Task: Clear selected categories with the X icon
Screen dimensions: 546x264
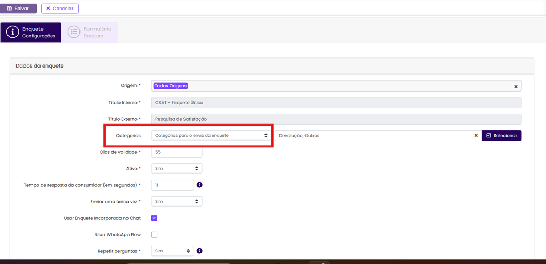Action: click(x=476, y=136)
